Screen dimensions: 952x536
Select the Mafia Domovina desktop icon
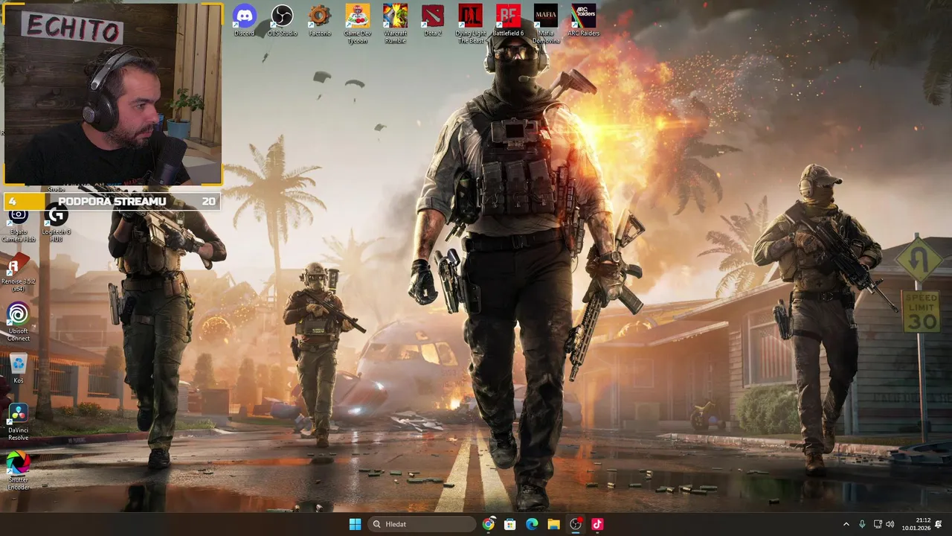(x=546, y=23)
